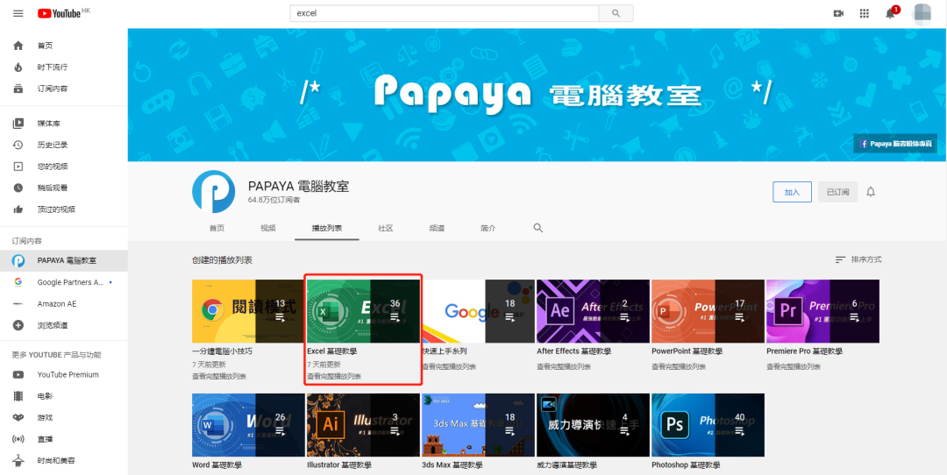Open the 3ds Max playlist thumbnail
This screenshot has height=475, width=947.
tap(479, 425)
